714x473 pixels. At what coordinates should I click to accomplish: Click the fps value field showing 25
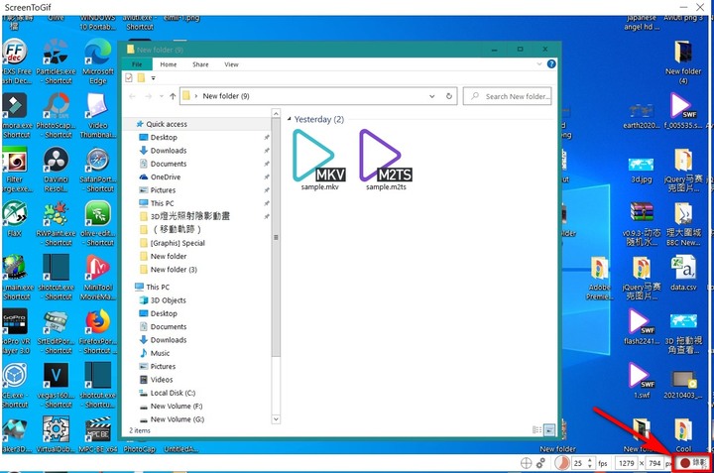(578, 463)
